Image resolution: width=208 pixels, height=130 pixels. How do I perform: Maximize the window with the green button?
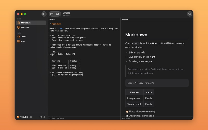(25, 14)
